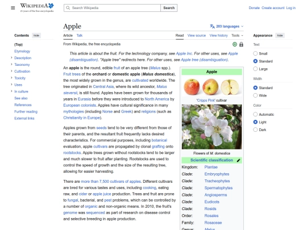Hide the Contents sidebar
Viewport: 307px width, 230px height.
[36, 35]
